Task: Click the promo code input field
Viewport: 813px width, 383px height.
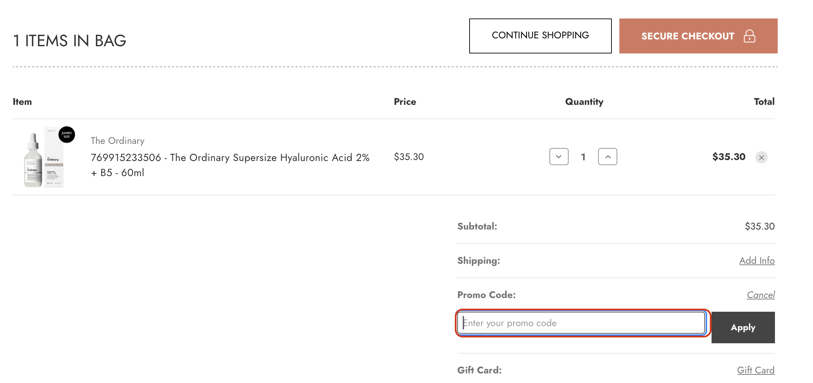Action: 582,323
